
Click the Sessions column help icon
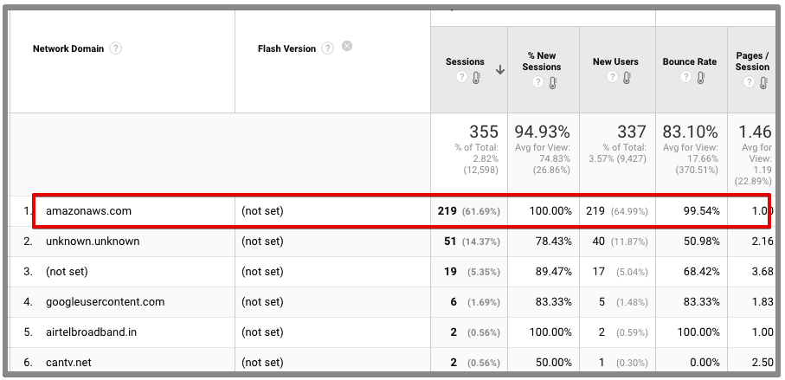(460, 78)
